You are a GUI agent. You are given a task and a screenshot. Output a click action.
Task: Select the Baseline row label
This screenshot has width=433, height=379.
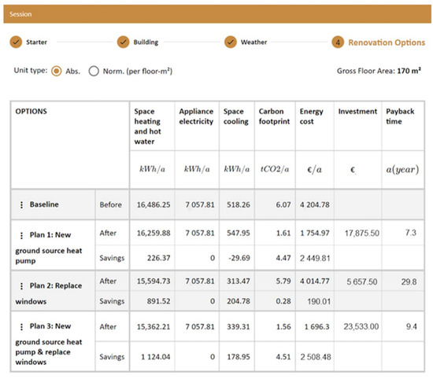44,204
